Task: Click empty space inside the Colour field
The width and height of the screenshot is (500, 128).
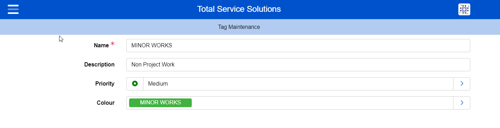Action: pyautogui.click(x=322, y=103)
